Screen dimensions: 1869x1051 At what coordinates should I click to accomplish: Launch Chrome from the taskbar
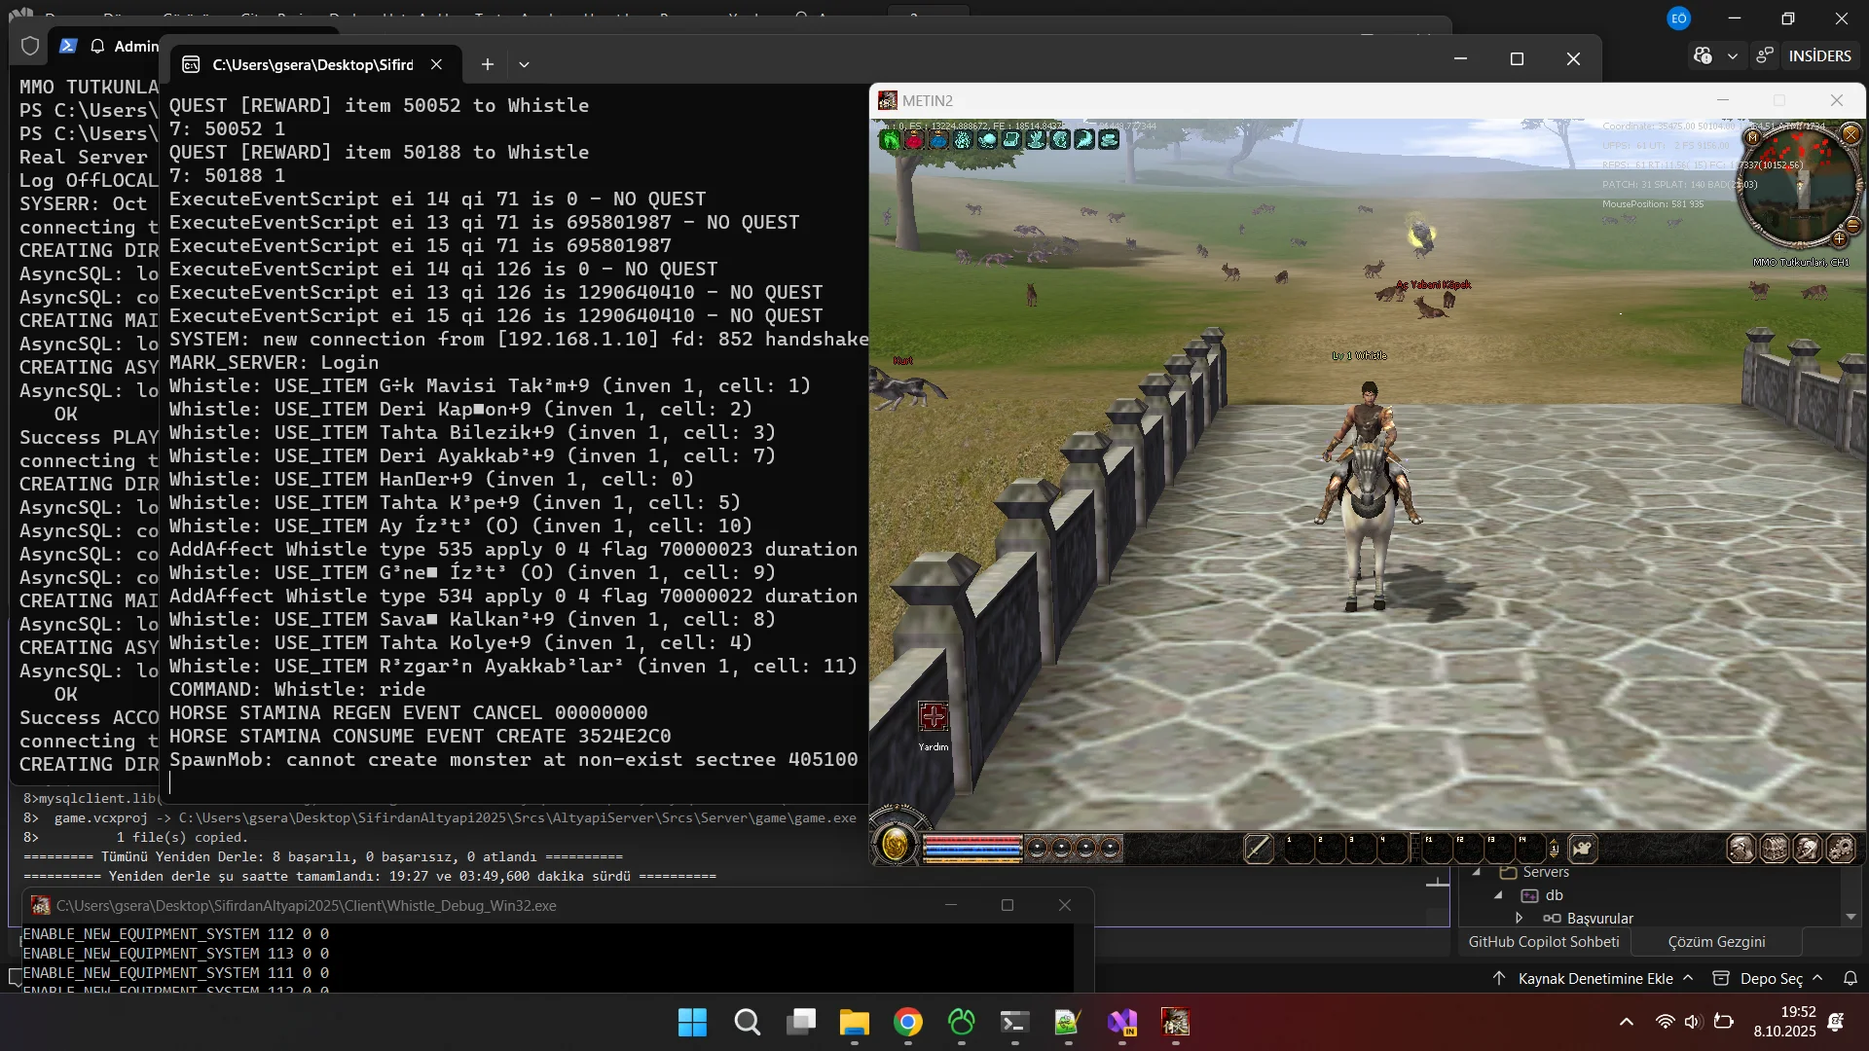pyautogui.click(x=908, y=1023)
